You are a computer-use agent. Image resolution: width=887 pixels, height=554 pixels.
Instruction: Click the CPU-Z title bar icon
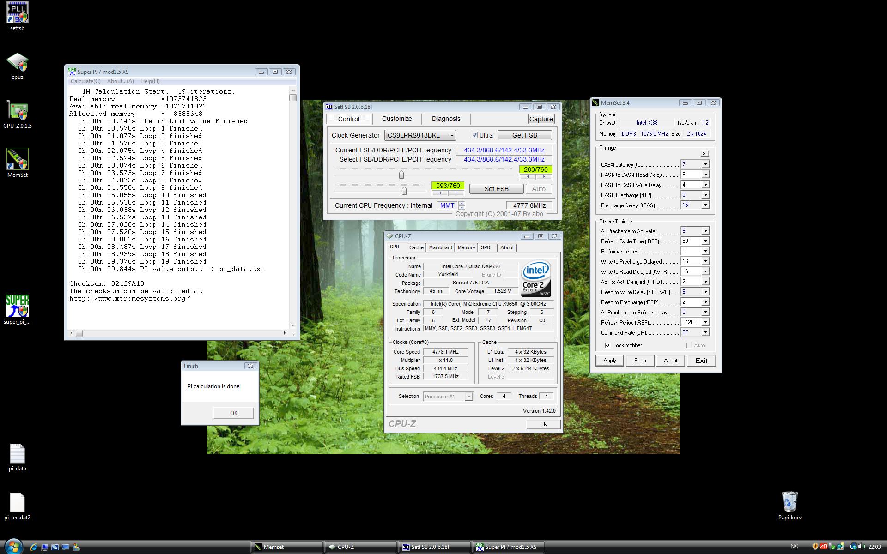click(x=390, y=236)
